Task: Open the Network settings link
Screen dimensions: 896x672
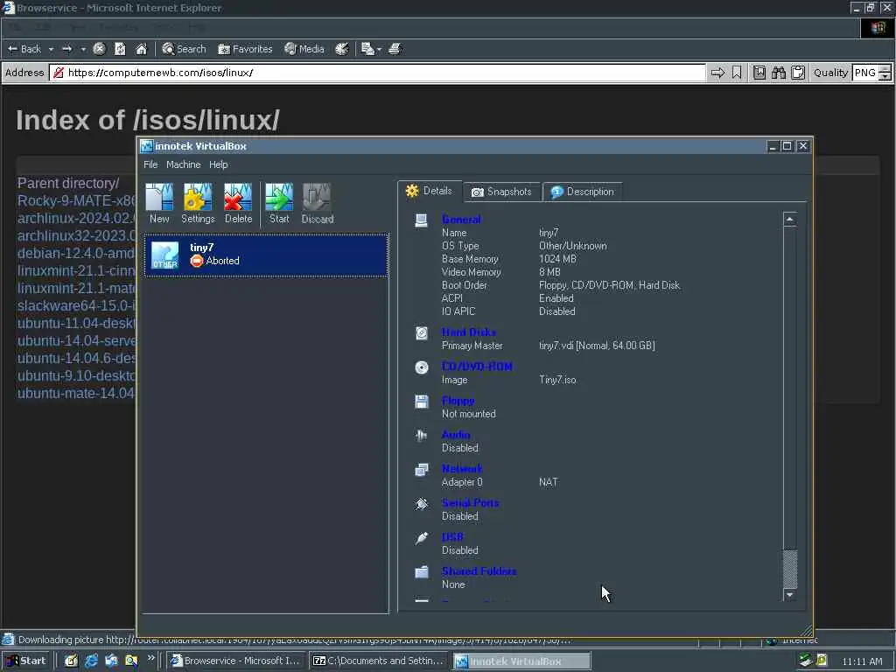Action: pos(462,469)
